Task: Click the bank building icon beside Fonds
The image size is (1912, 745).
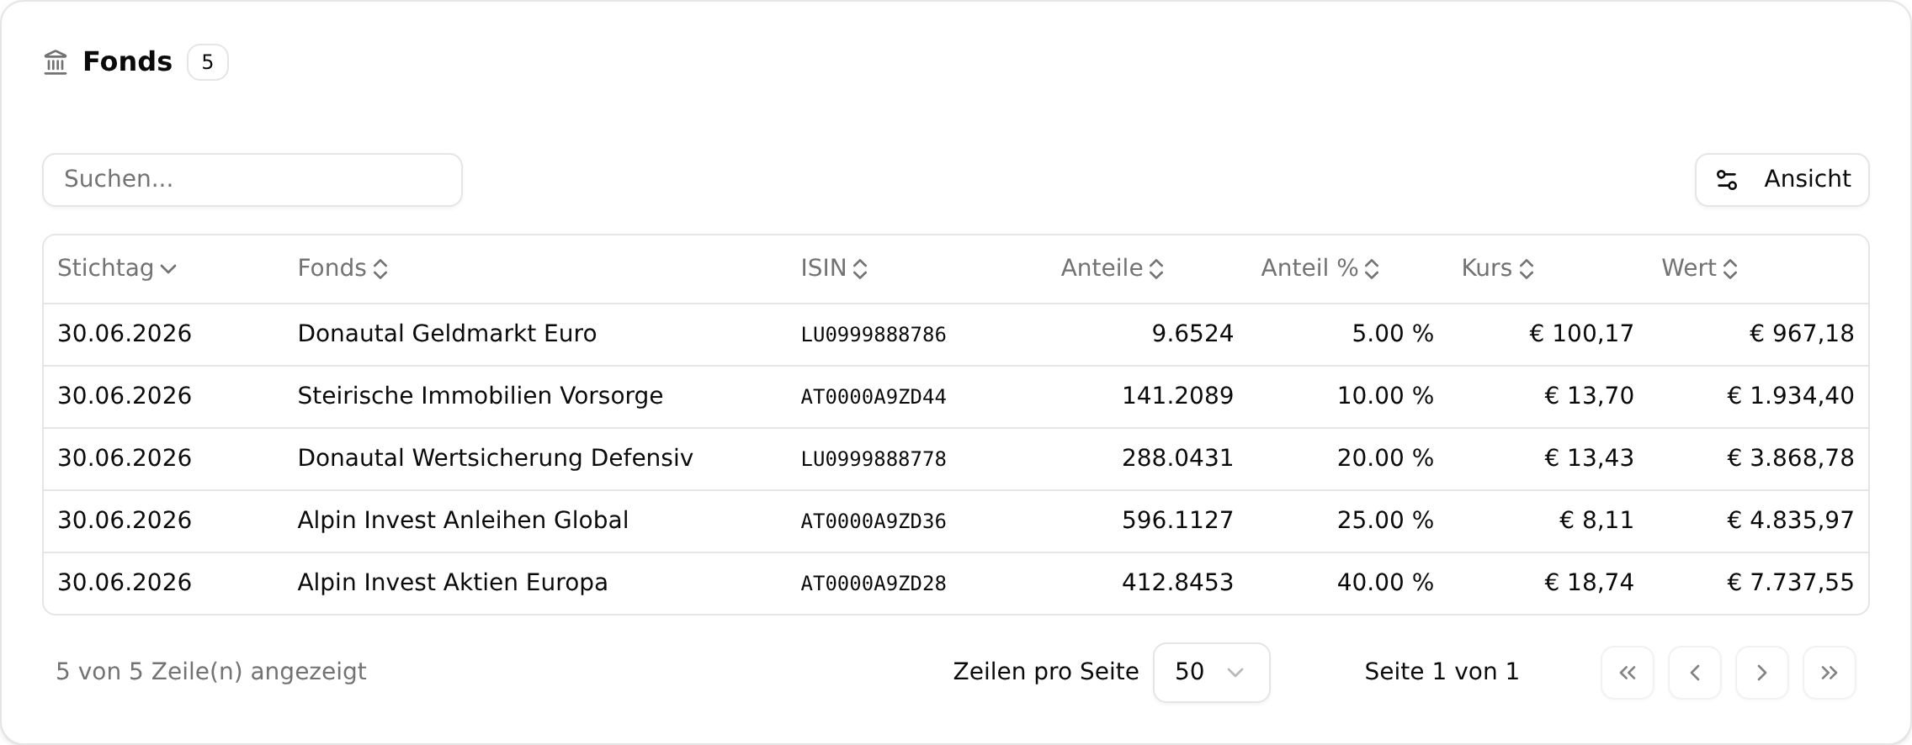Action: tap(56, 62)
